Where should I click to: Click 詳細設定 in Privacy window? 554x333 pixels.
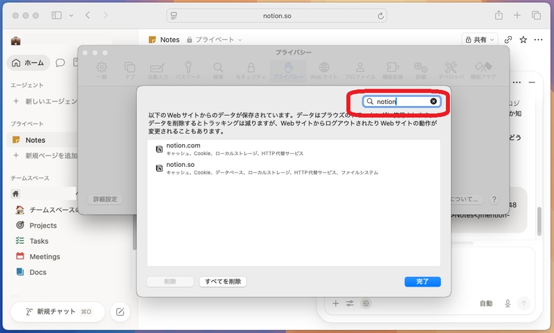[x=105, y=199]
